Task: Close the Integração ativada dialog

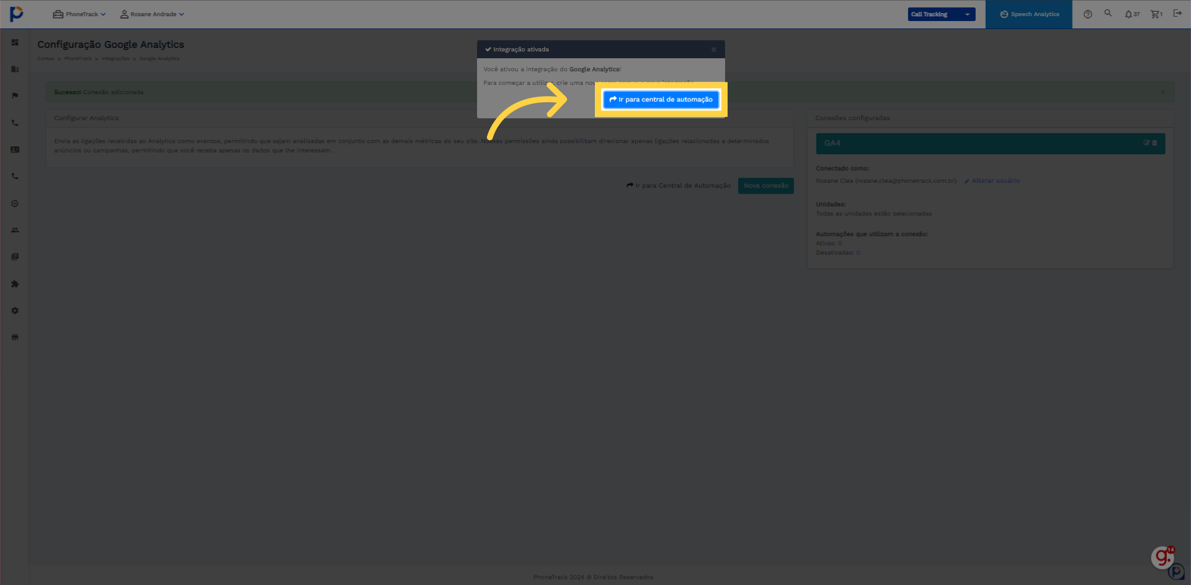Action: [x=714, y=50]
